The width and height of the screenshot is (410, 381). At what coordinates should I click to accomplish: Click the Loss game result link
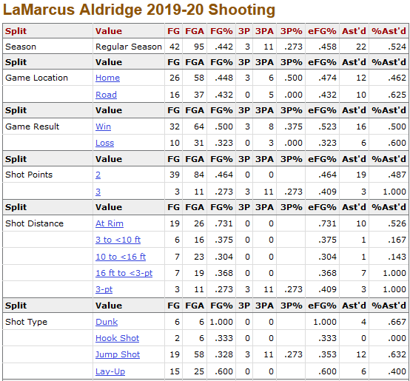[104, 143]
